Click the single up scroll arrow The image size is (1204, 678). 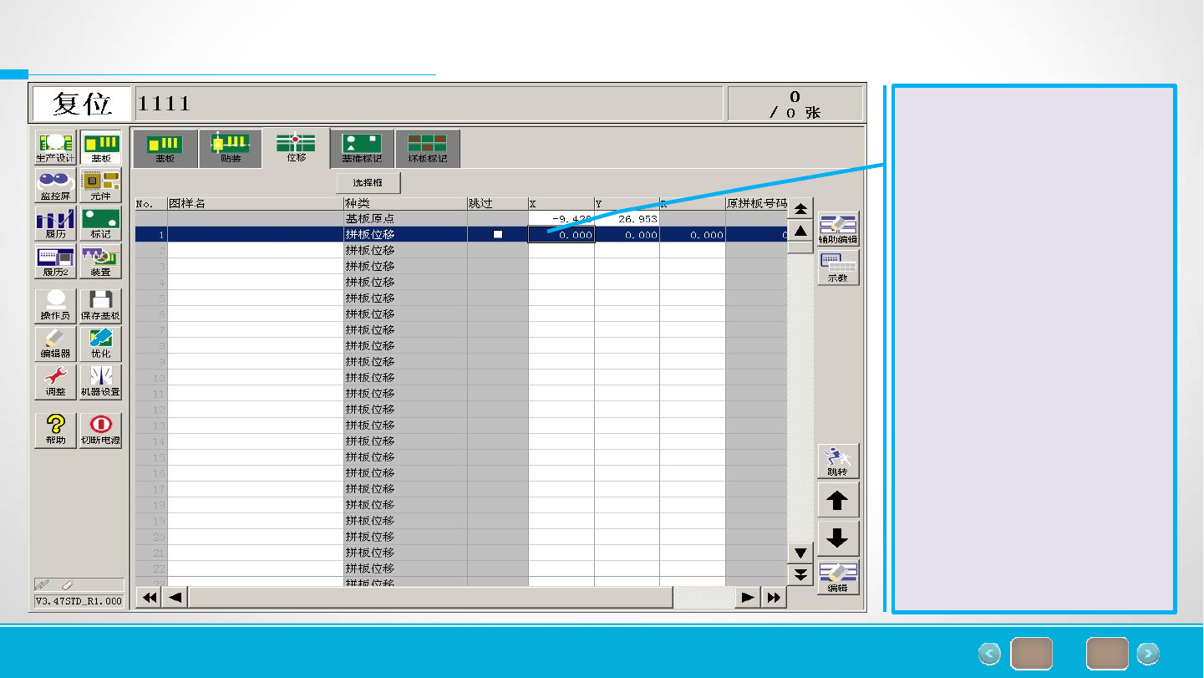[800, 231]
